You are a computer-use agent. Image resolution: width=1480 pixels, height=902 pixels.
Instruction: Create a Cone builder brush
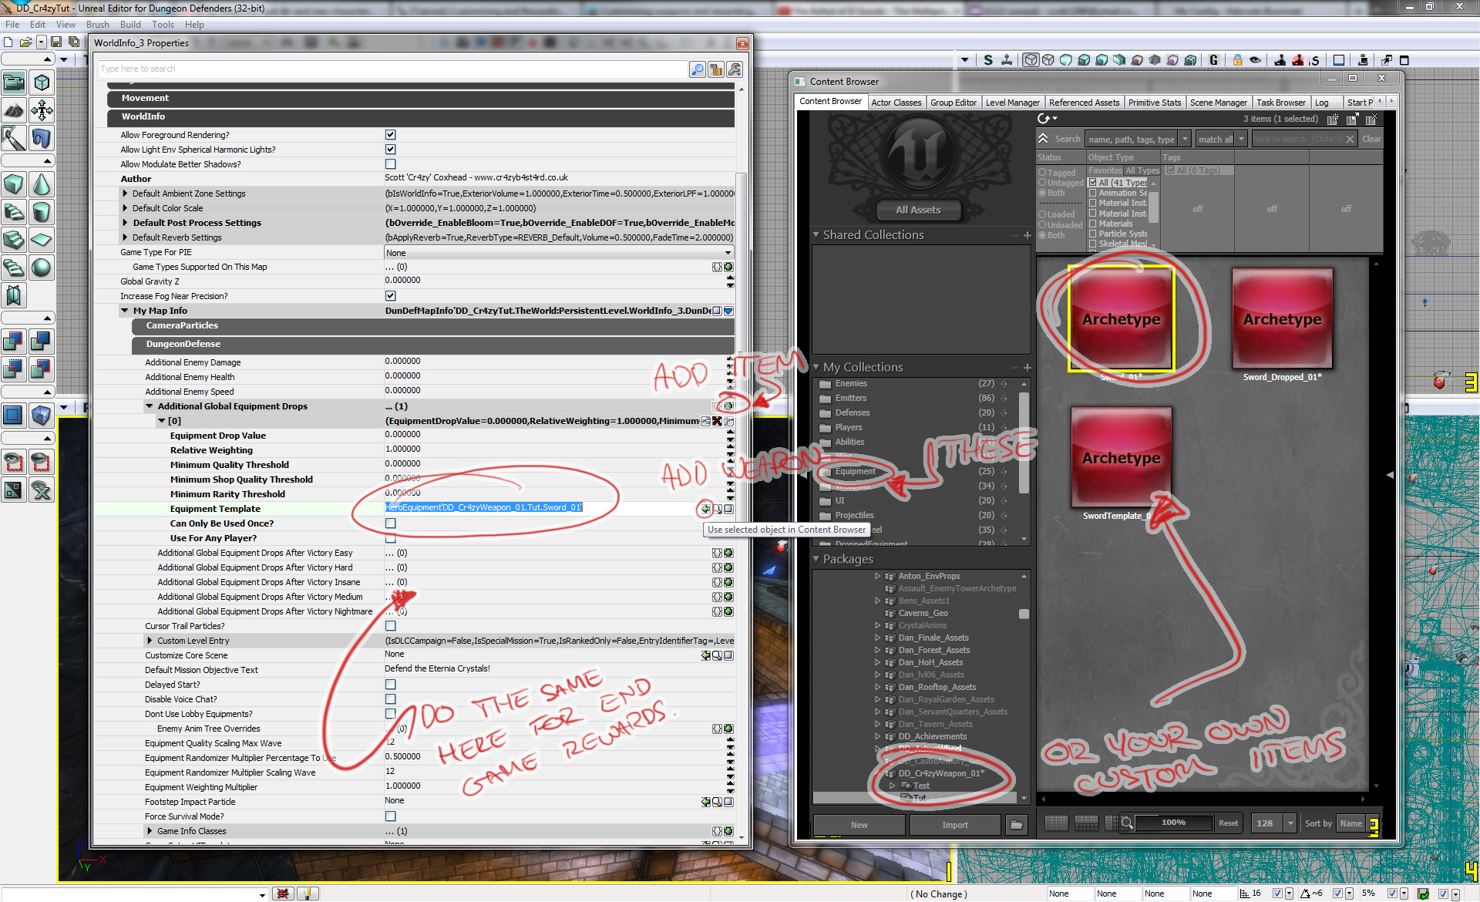point(42,184)
